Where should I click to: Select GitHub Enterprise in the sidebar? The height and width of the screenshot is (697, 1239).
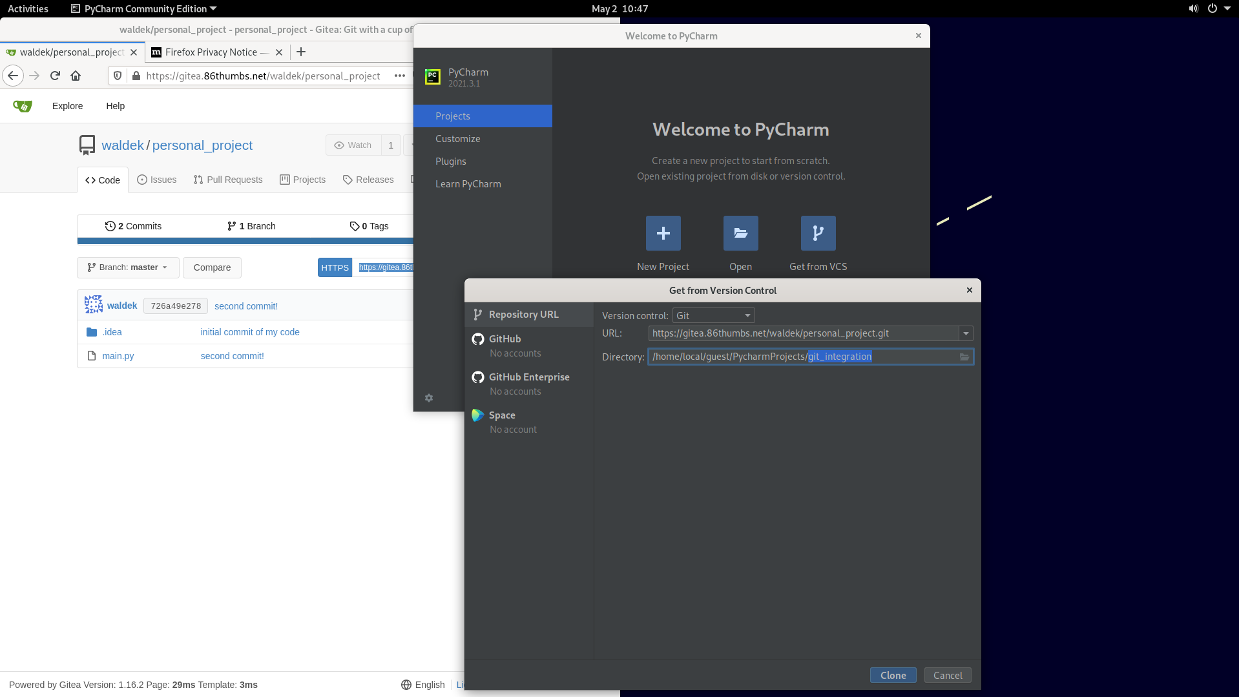click(x=528, y=384)
